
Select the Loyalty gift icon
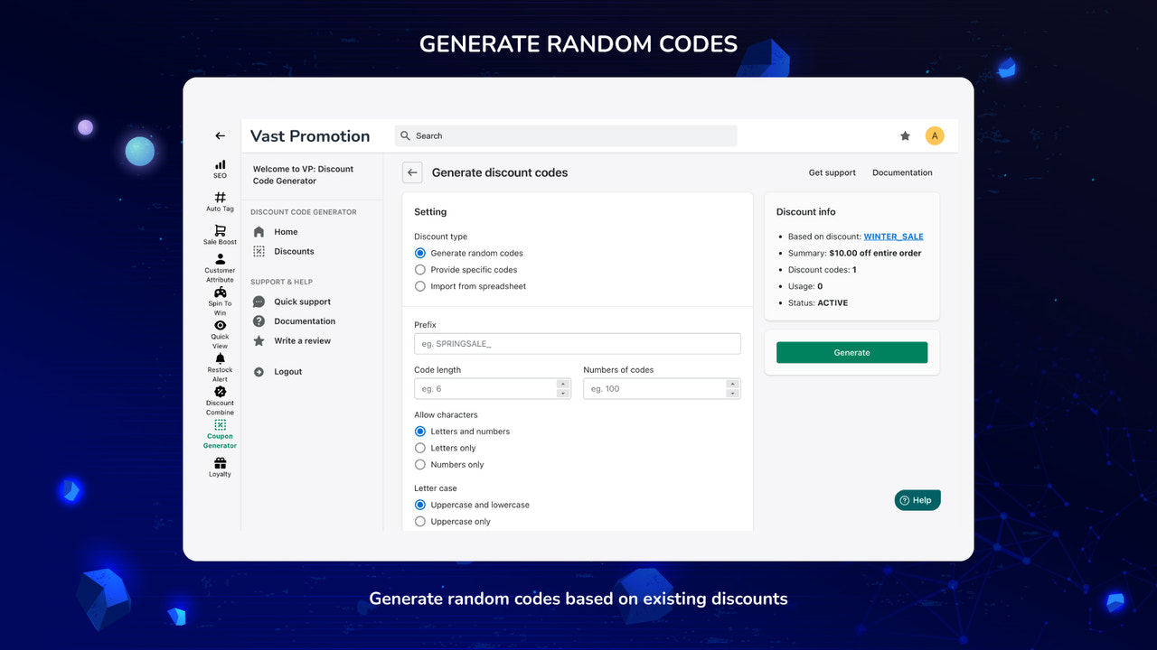(219, 462)
